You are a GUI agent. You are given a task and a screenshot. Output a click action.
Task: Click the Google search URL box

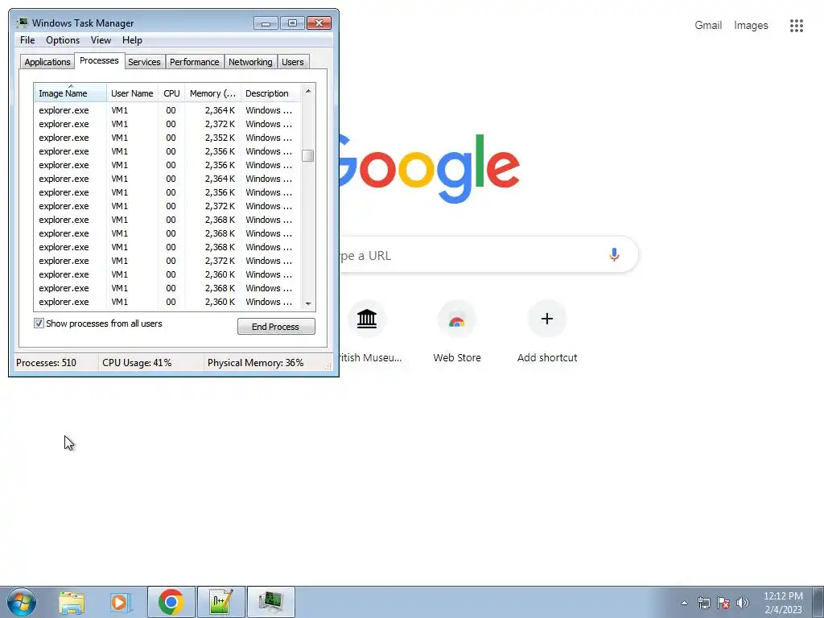[488, 255]
